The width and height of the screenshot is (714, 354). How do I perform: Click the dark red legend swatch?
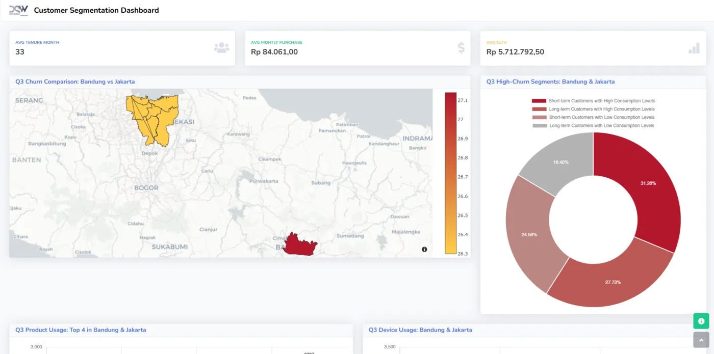[x=539, y=101]
